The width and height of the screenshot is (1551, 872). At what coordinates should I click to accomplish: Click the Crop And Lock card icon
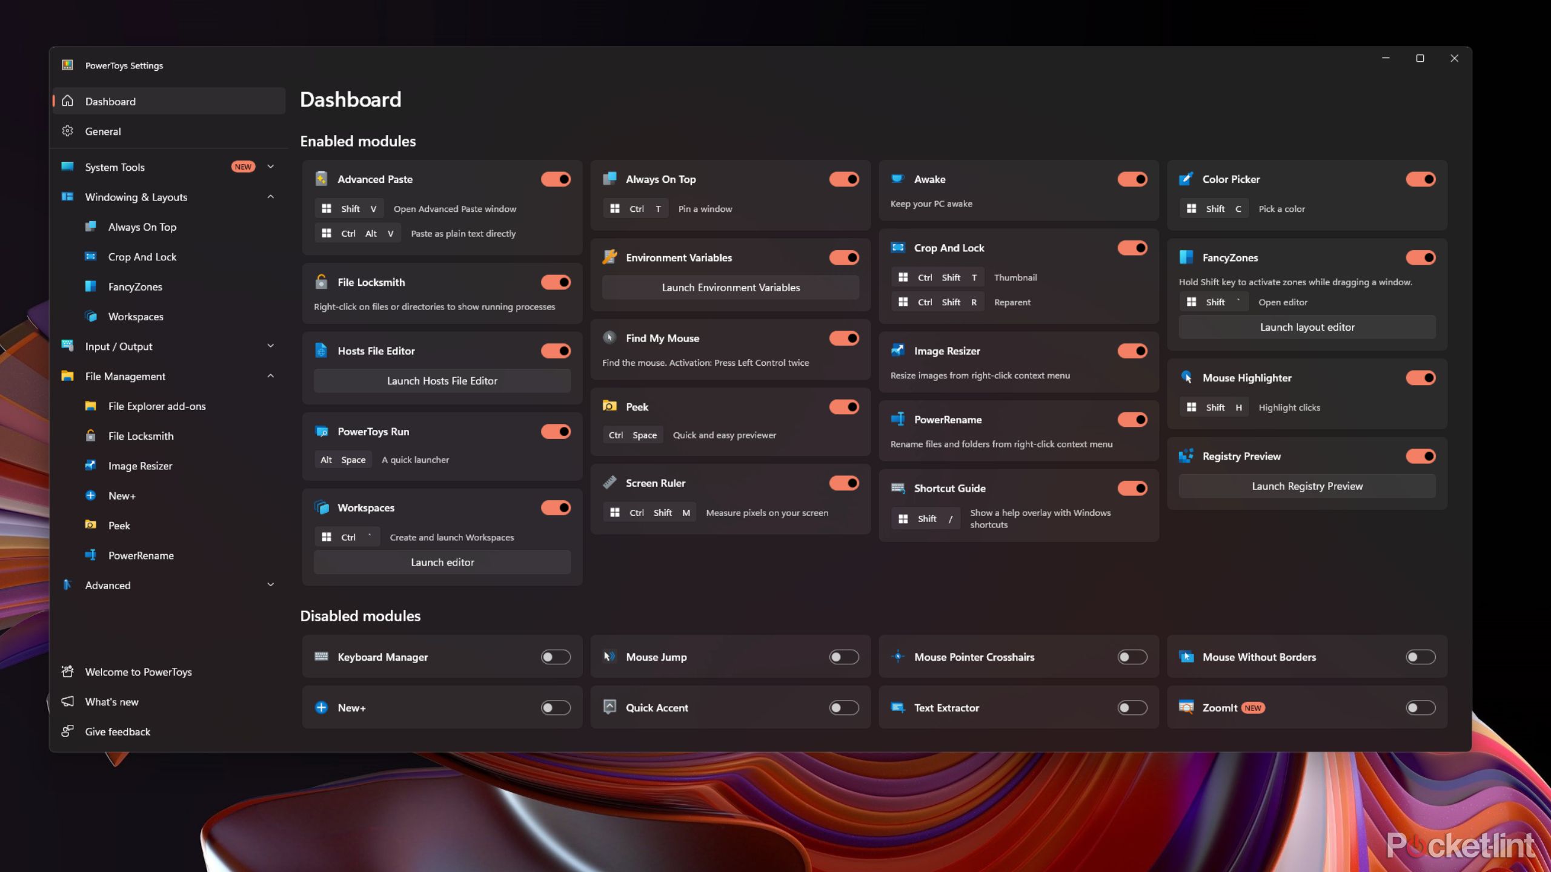898,247
